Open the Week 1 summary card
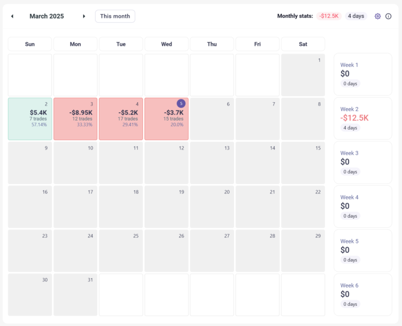This screenshot has height=326, width=402. [x=363, y=74]
